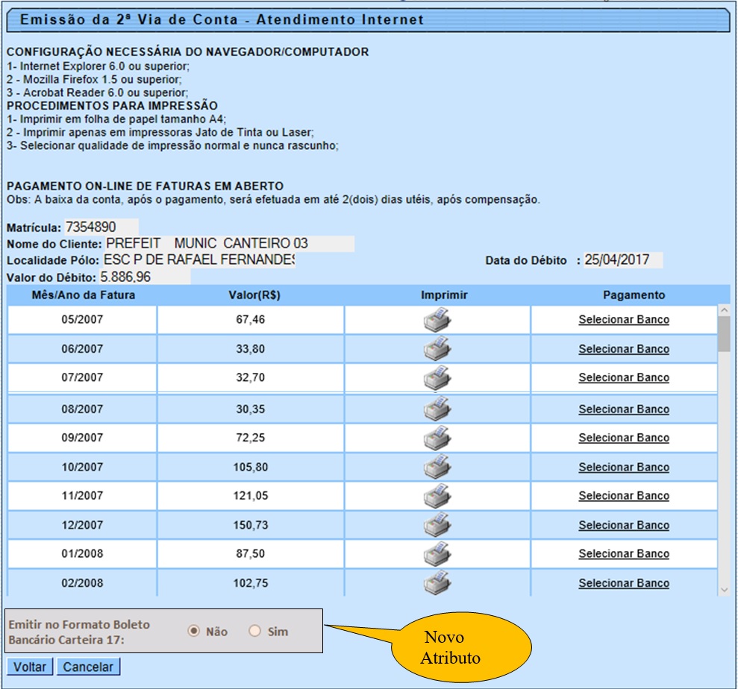Print the 09/2007 invoice

pyautogui.click(x=437, y=438)
